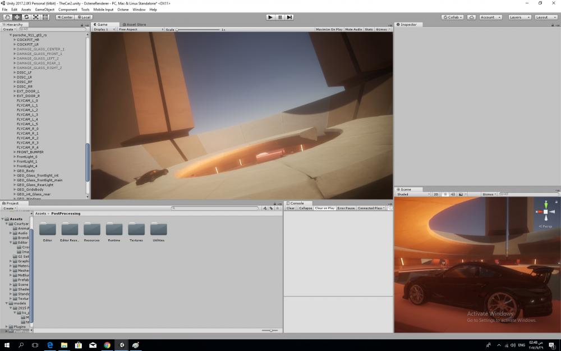Expand the FRONT_BUMPER hierarchy item
561x351 pixels.
click(15, 152)
